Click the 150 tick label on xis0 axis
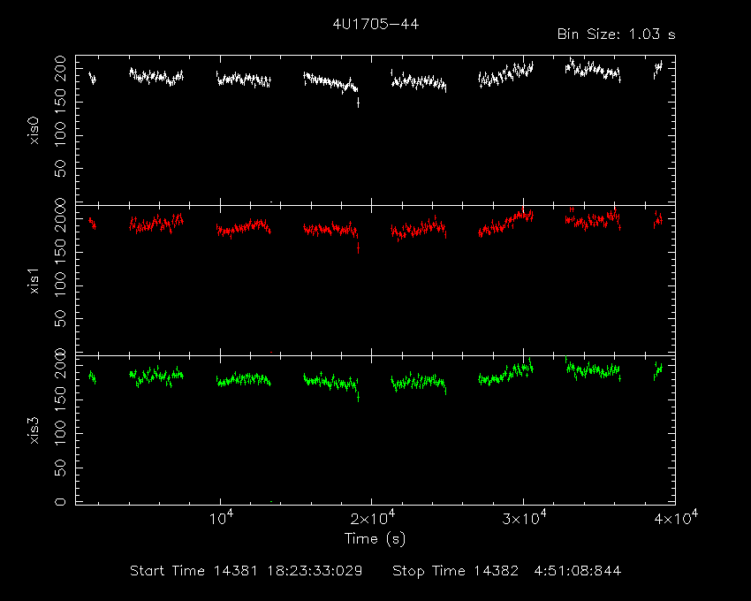This screenshot has height=601, width=751. coord(60,102)
